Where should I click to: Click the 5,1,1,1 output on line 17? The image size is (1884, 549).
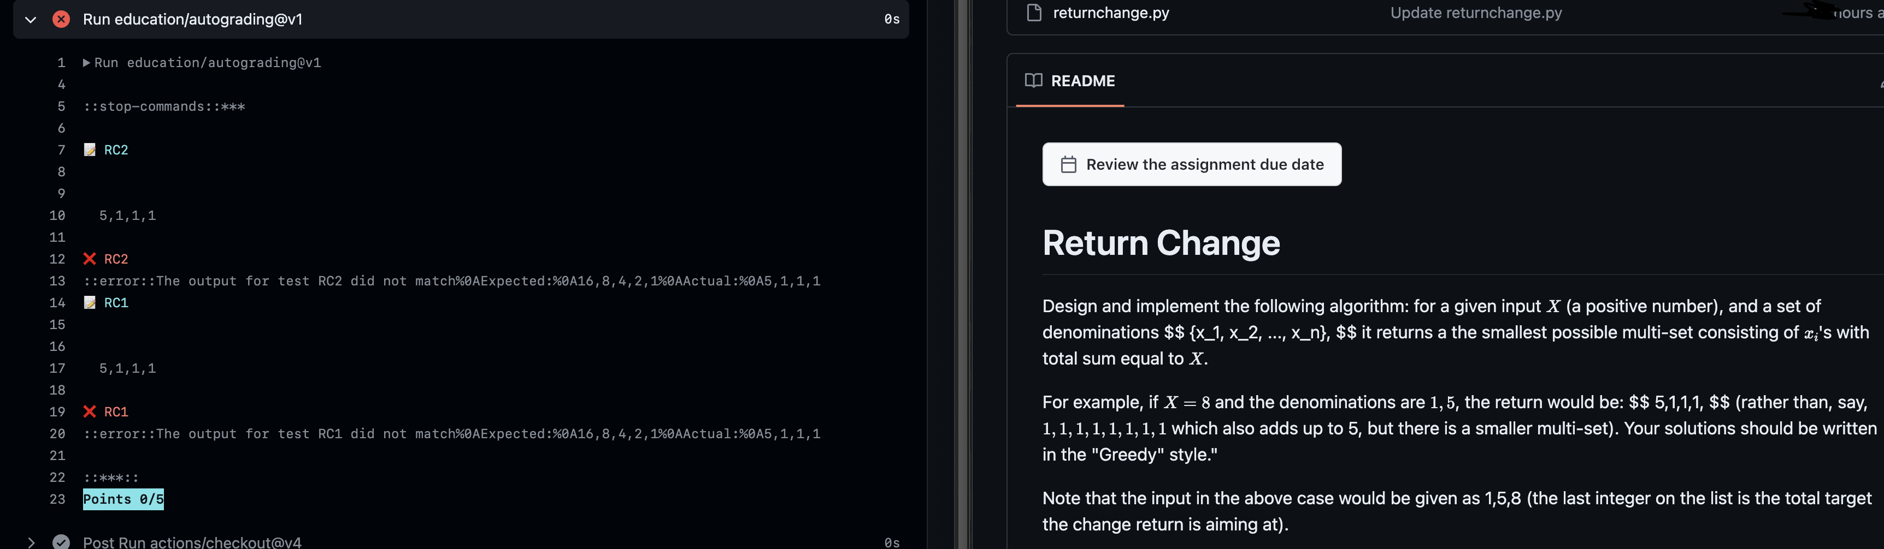(128, 368)
